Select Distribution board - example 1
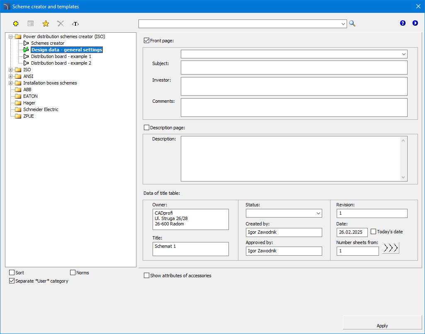The image size is (425, 334). 61,56
